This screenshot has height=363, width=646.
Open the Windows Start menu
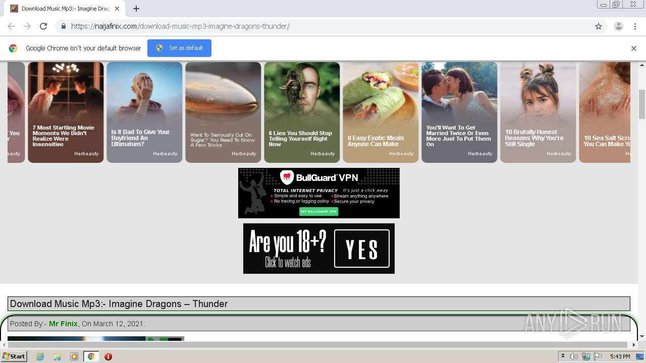point(14,356)
